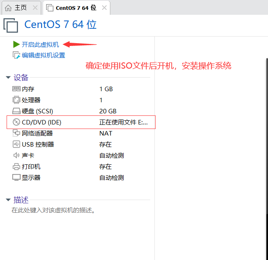The height and width of the screenshot is (260, 268).
Task: Select the USB controller icon
Action: pos(16,144)
